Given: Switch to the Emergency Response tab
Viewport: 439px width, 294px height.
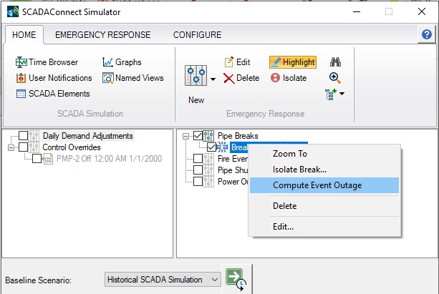Looking at the screenshot, I should point(102,34).
